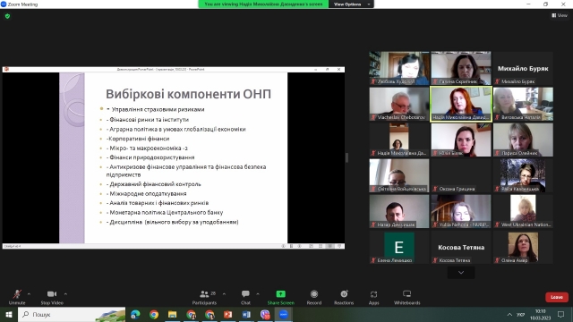
Task: Open the View layout menu
Action: pyautogui.click(x=560, y=15)
